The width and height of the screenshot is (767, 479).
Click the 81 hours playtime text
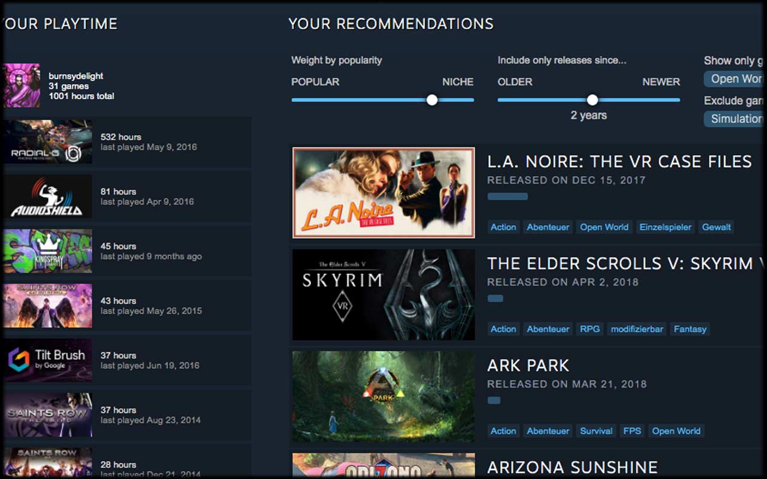pyautogui.click(x=119, y=192)
